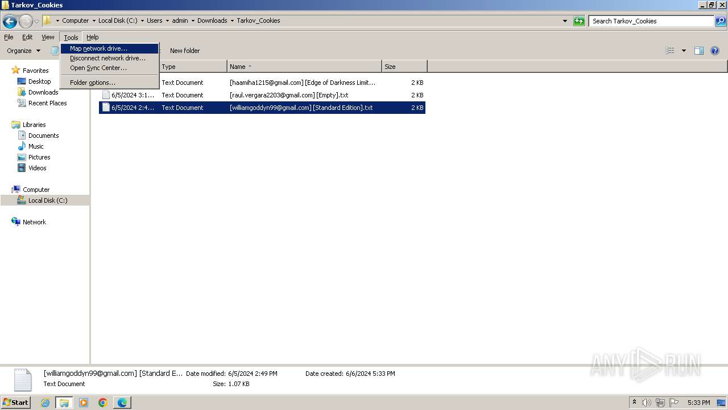This screenshot has width=728, height=410.
Task: Click the volume speaker tray icon
Action: tap(647, 403)
